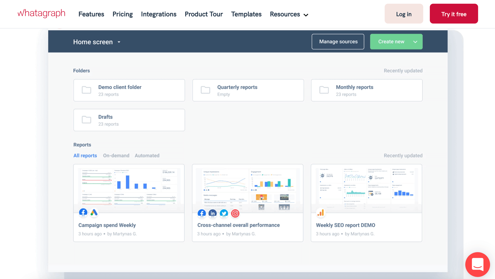Click the LinkedIn icon on Cross-channel overall performance
Screen dimensions: 495x279
coord(212,213)
